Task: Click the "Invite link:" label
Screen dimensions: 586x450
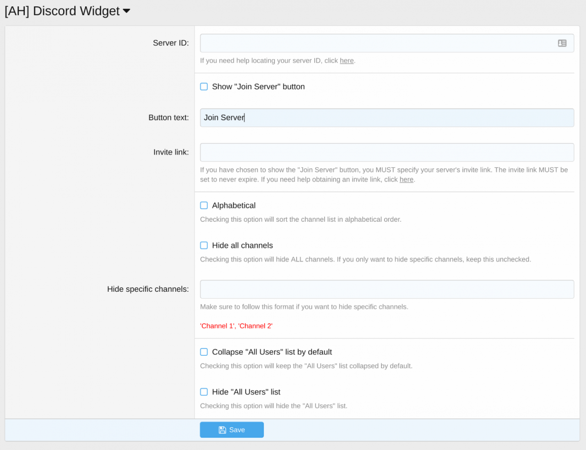Action: (x=171, y=152)
